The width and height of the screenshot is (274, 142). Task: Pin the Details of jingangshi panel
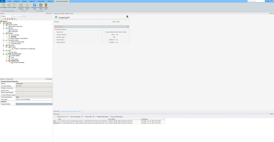coord(48,79)
